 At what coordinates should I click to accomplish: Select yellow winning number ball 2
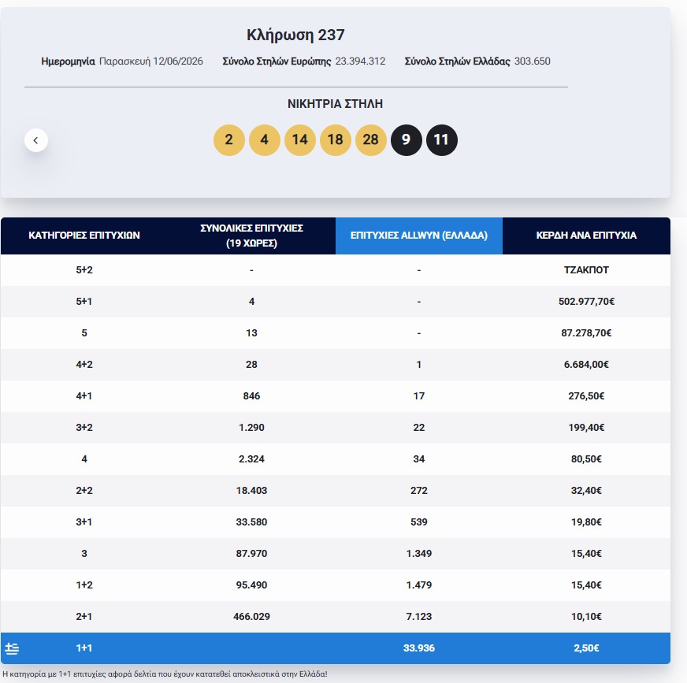click(x=228, y=139)
